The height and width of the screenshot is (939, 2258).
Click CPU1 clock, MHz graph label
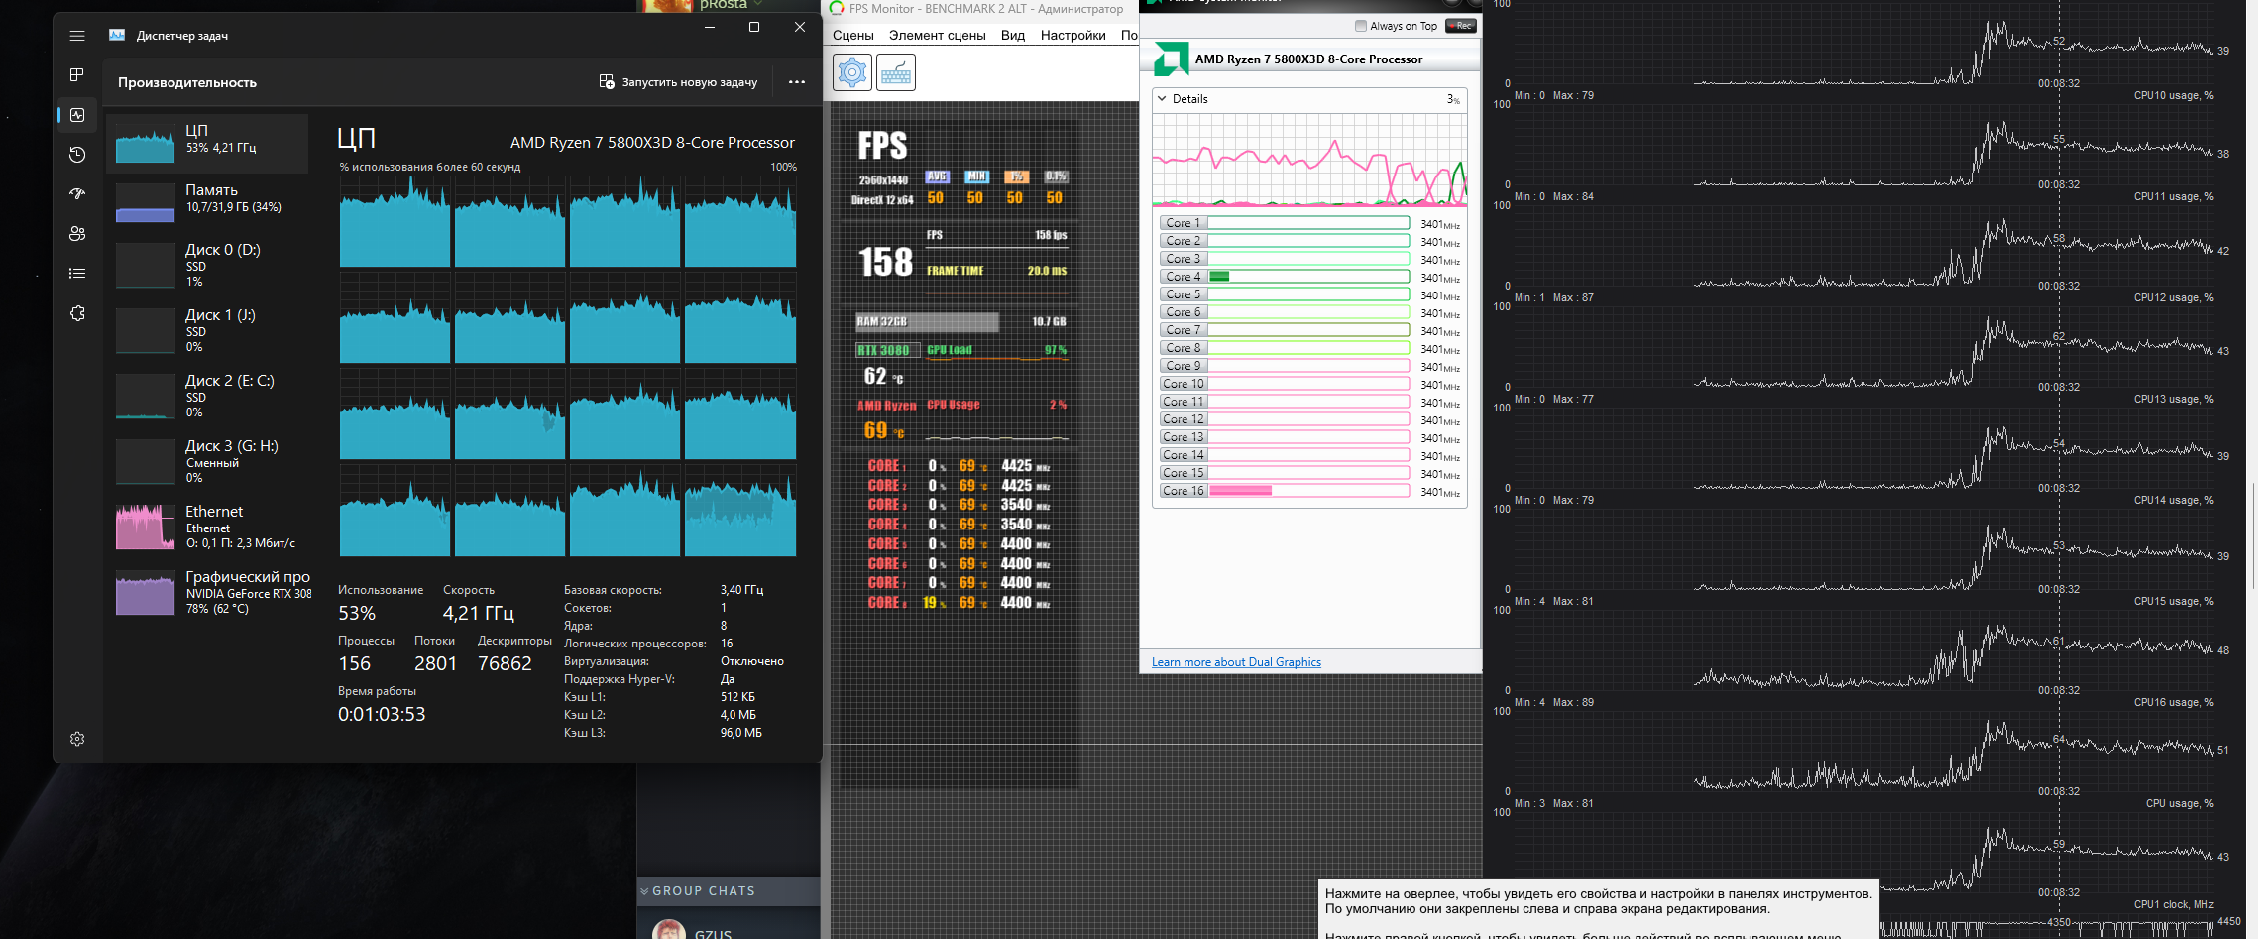[2174, 905]
